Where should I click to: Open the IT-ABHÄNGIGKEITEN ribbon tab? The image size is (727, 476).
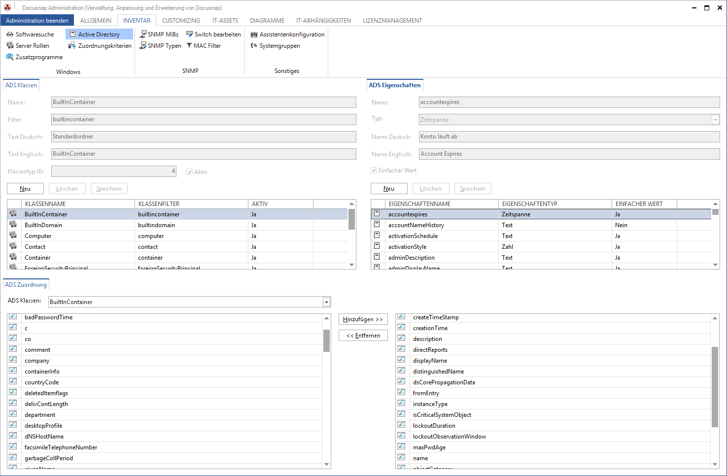323,21
